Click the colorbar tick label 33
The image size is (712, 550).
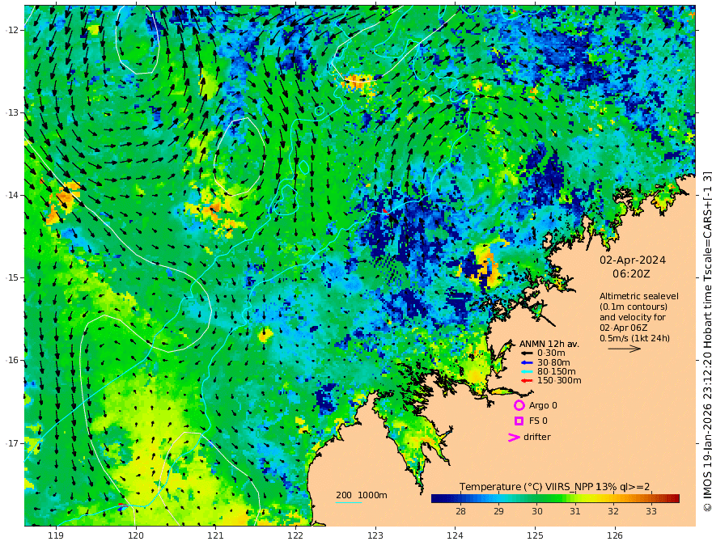click(x=651, y=511)
